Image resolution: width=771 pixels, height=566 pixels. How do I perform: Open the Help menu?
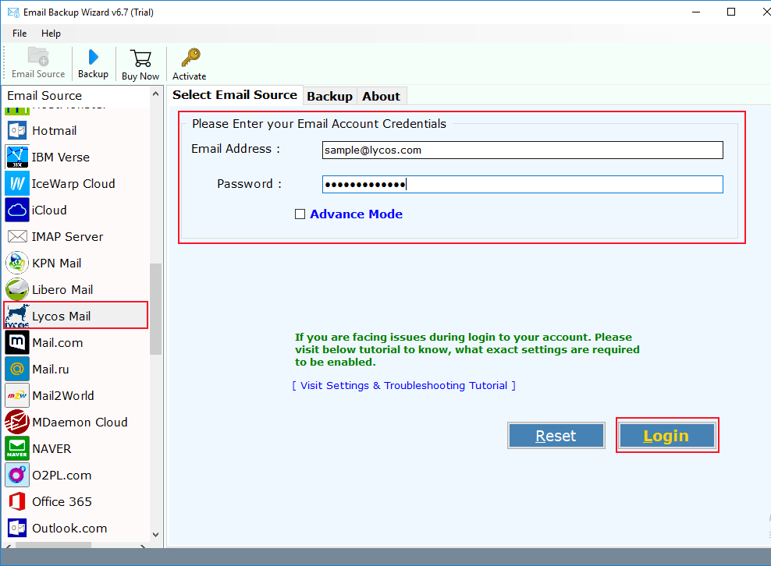tap(52, 34)
